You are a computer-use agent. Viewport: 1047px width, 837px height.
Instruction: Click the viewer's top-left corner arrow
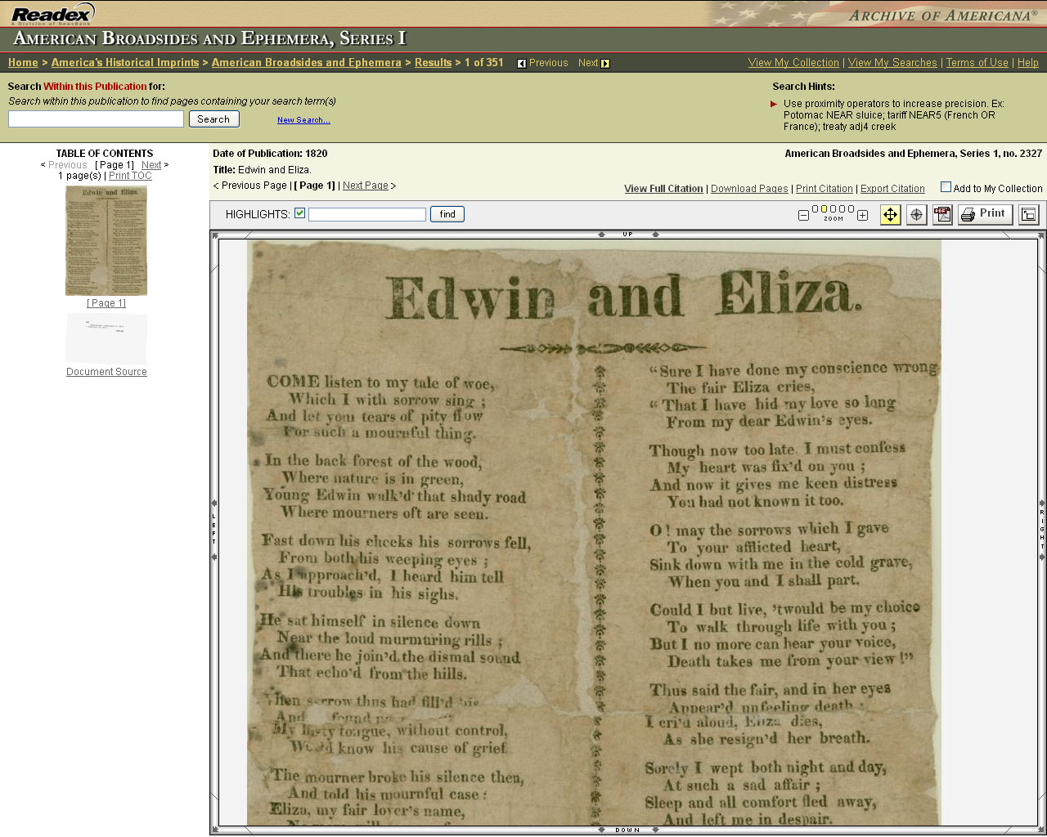(x=215, y=235)
